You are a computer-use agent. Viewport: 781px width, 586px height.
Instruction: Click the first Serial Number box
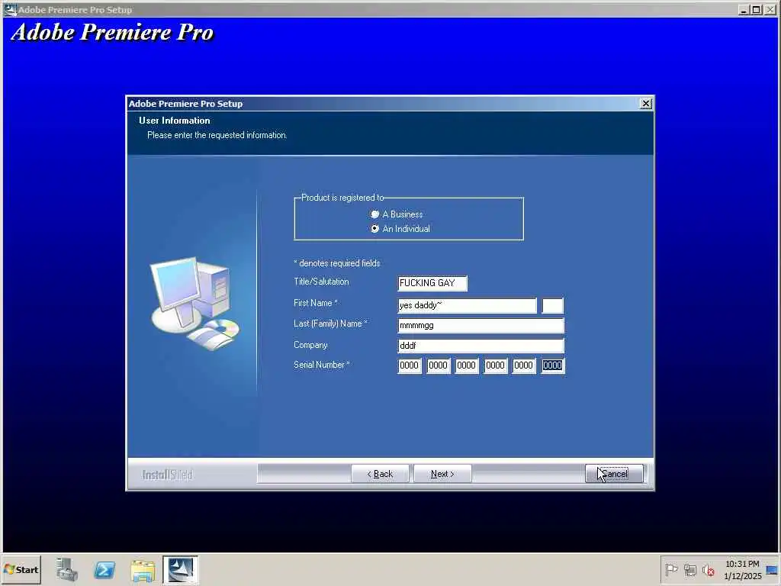(410, 365)
